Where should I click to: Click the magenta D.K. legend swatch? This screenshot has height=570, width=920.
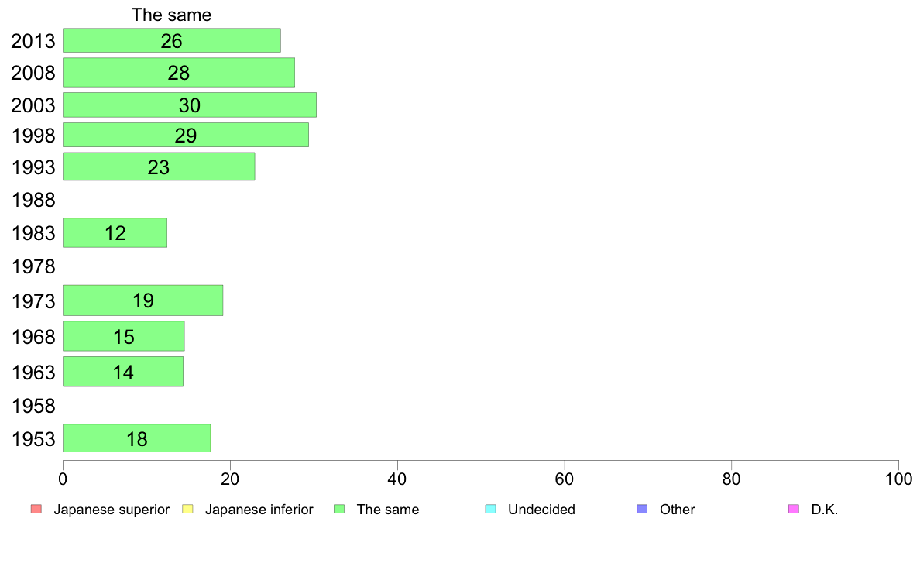click(x=793, y=509)
